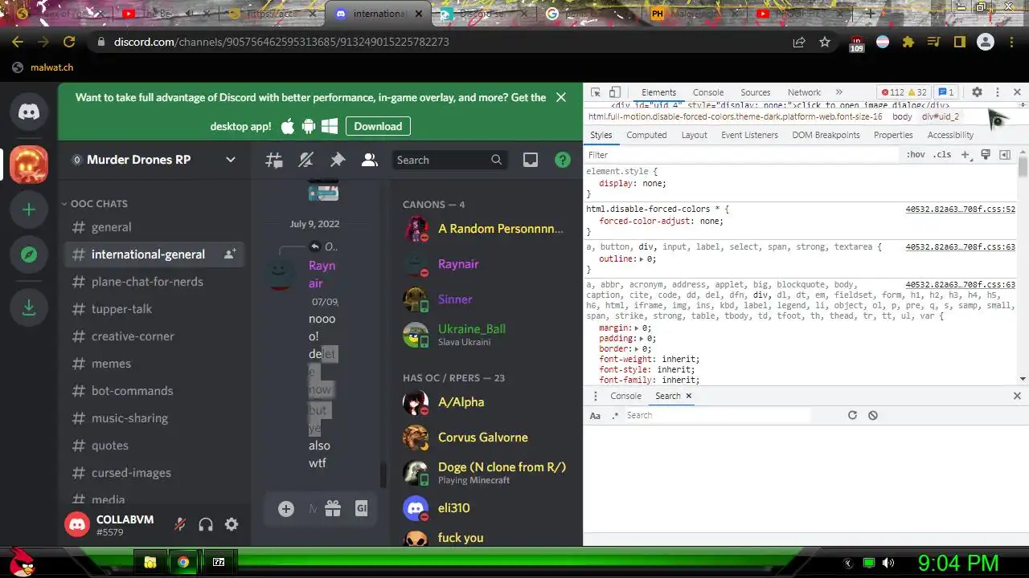This screenshot has width=1029, height=578.
Task: Refresh the DevTools search results
Action: [x=852, y=415]
